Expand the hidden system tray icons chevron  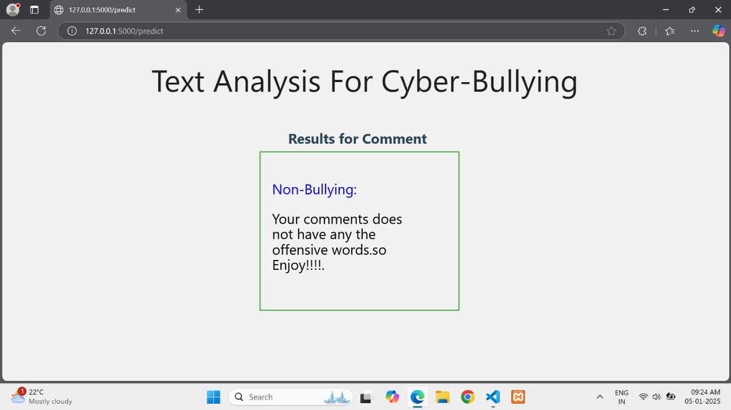600,397
